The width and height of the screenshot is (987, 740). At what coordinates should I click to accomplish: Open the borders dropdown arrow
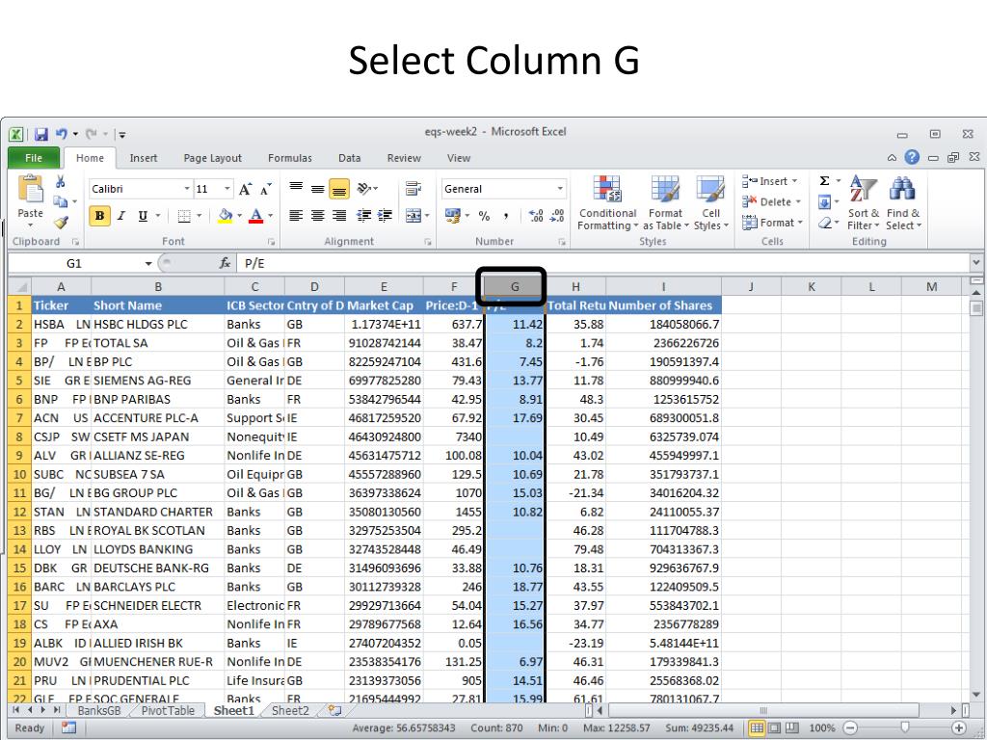pos(199,216)
